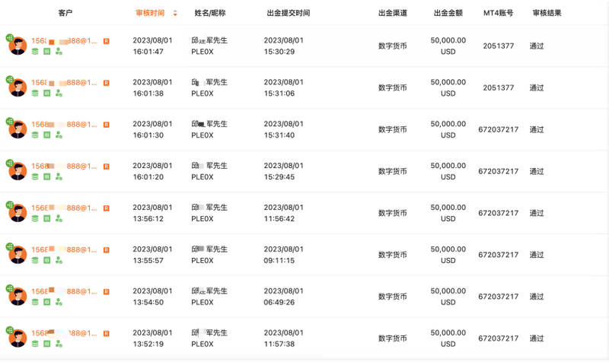609x362 pixels.
Task: Click user icon in row reviewed 16:01:47
Action: [59, 51]
